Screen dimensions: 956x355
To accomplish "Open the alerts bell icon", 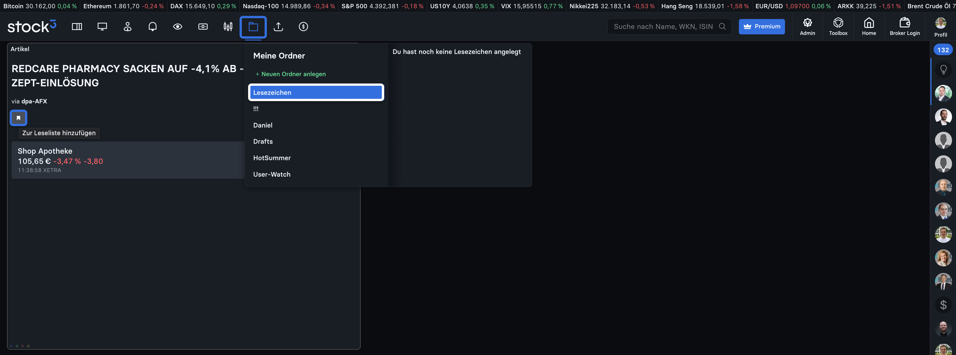I will 153,27.
